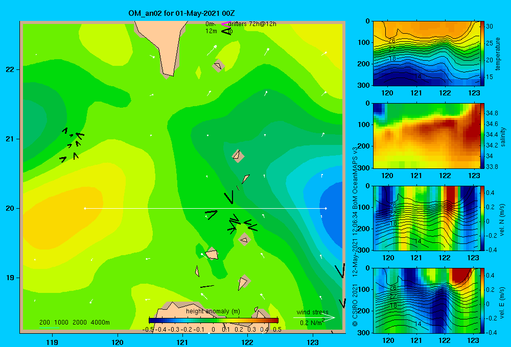Click the 'wind stress' label
This screenshot has height=347, width=511.
click(312, 312)
